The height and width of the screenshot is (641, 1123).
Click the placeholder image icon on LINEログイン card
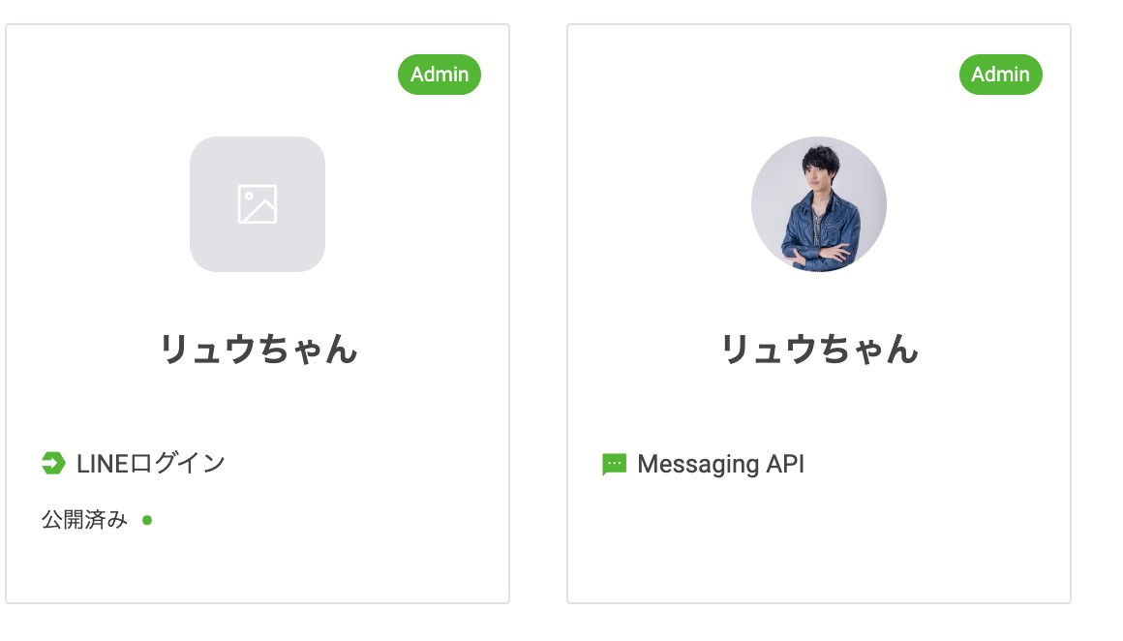pyautogui.click(x=258, y=204)
